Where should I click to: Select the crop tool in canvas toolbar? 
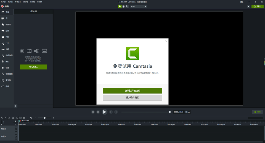[x=127, y=6]
